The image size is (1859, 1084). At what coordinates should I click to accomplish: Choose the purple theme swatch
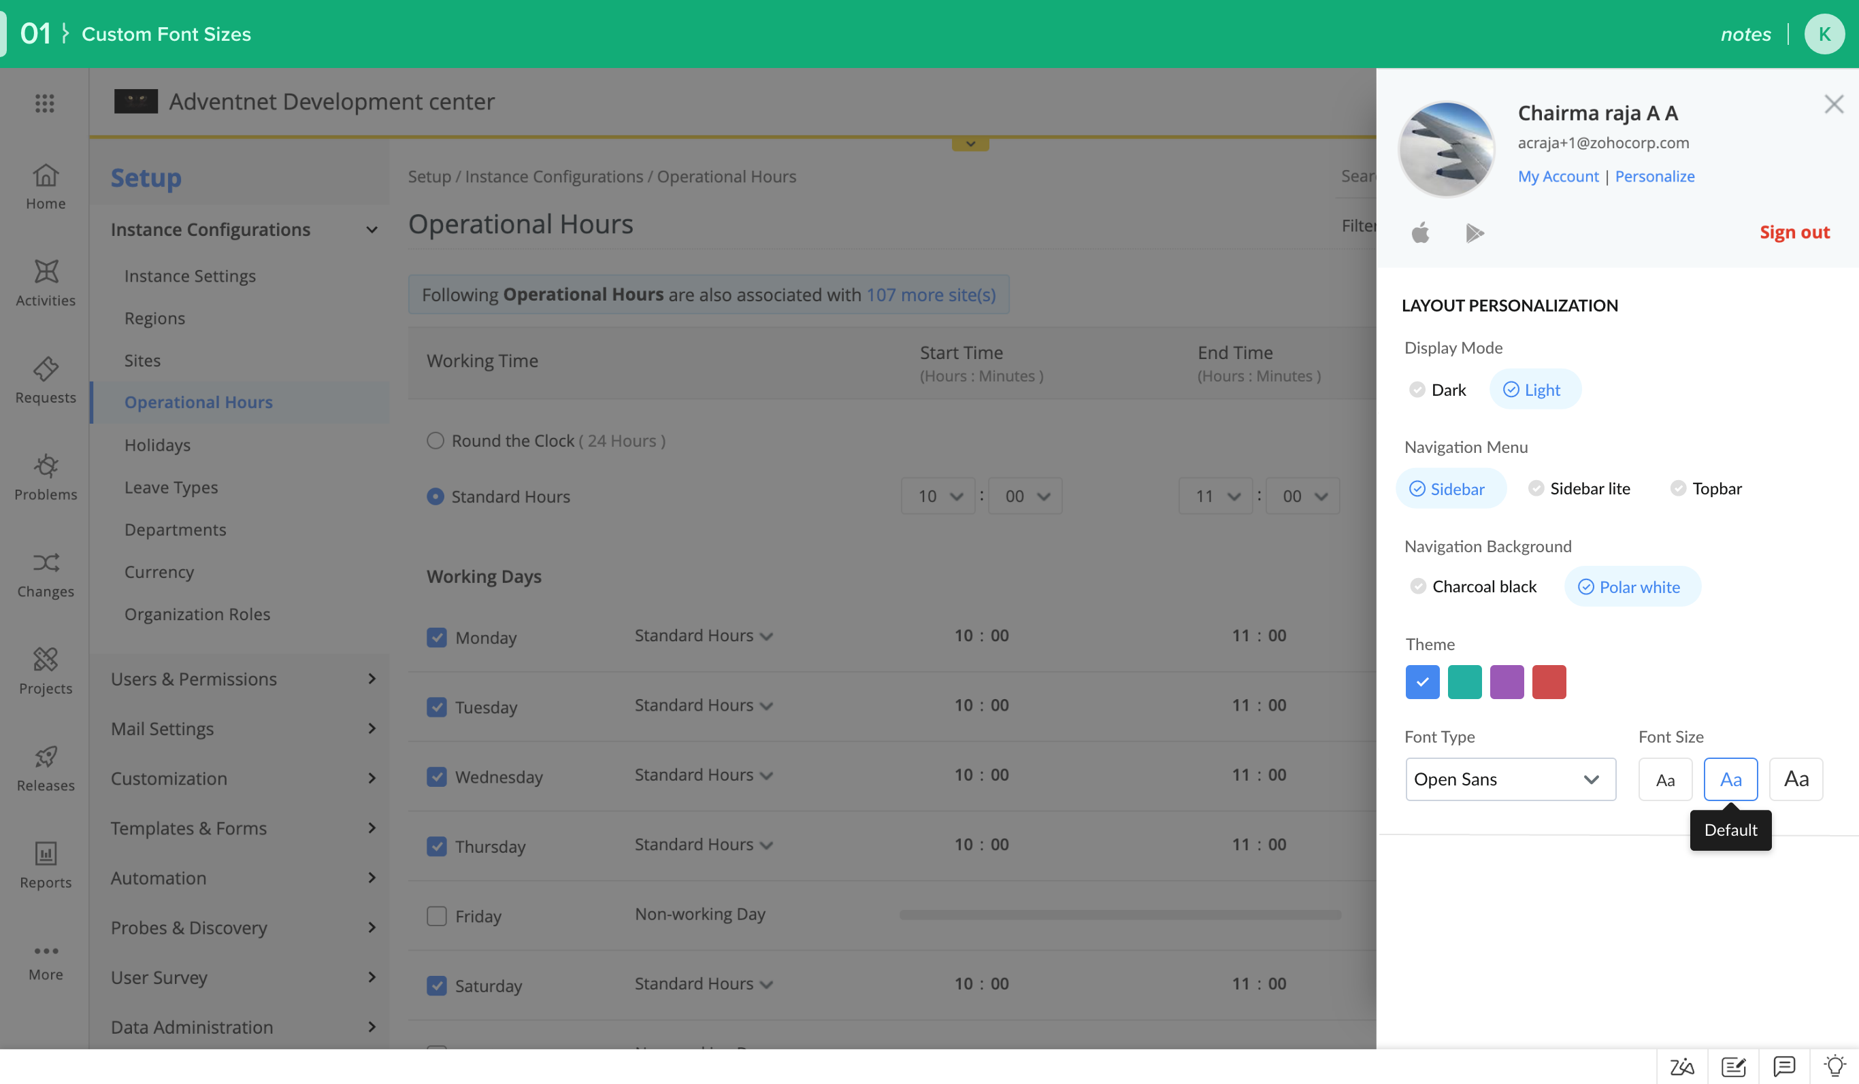(x=1507, y=682)
